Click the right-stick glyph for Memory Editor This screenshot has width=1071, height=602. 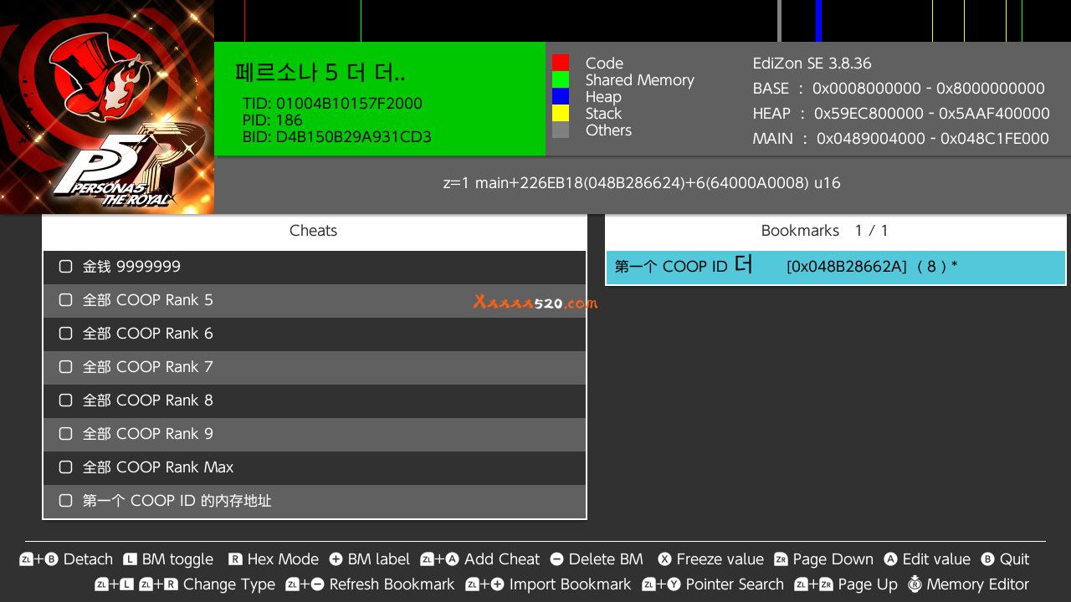coord(915,584)
